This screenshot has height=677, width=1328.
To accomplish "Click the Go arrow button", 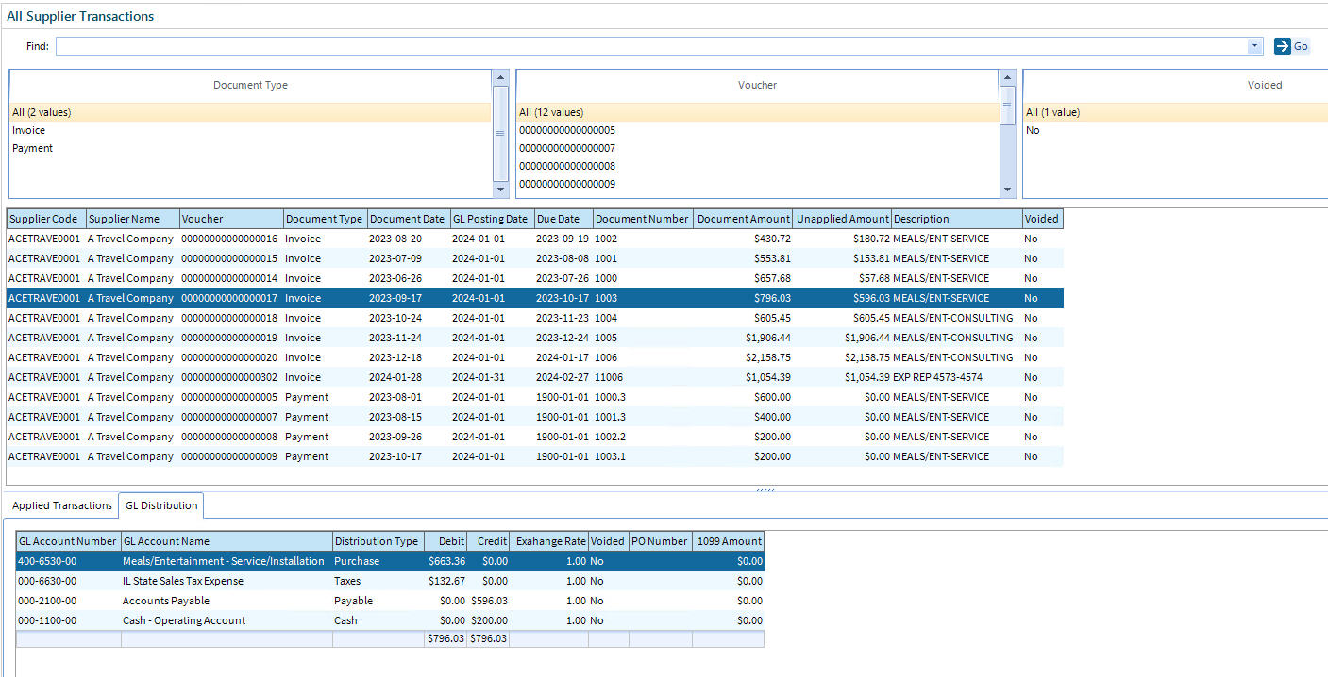I will pyautogui.click(x=1292, y=46).
